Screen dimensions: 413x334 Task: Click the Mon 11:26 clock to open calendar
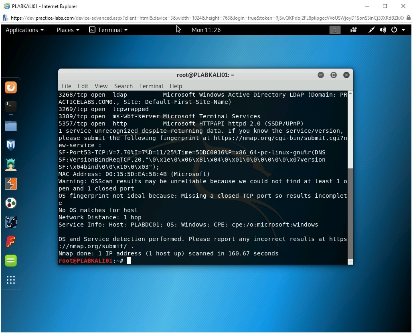pos(206,30)
